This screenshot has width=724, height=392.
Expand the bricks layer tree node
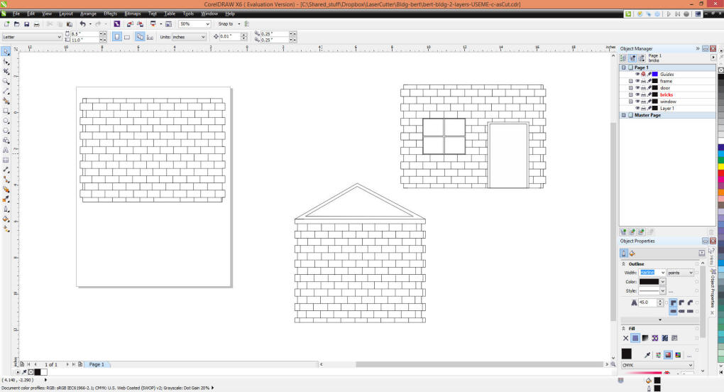tap(630, 95)
